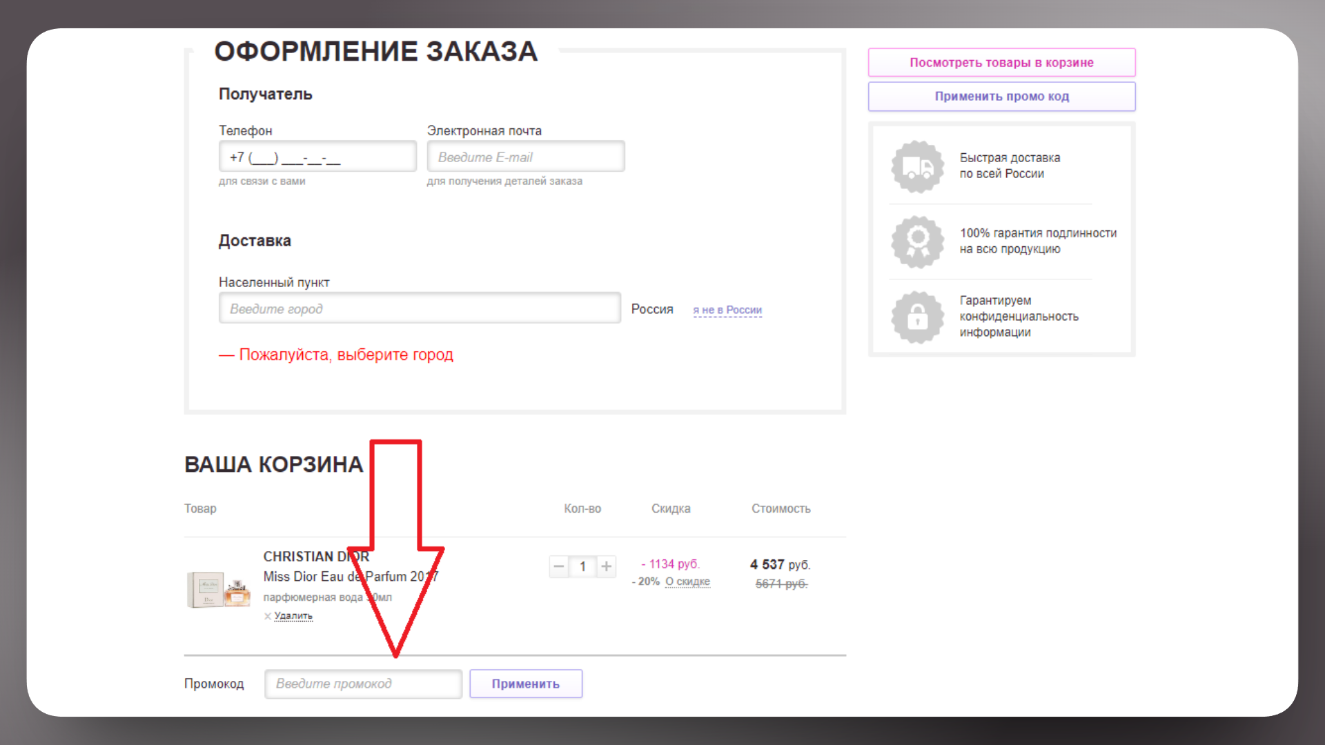Click the fast delivery truck icon
Viewport: 1325px width, 745px height.
click(x=917, y=166)
